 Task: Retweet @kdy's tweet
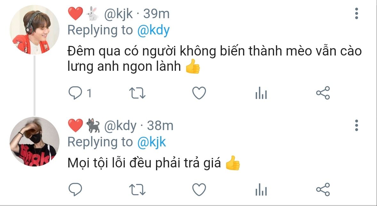[137, 189]
